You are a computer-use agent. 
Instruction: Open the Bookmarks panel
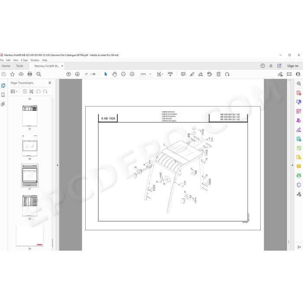tap(3, 95)
